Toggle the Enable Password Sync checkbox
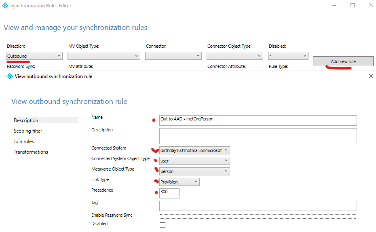 [163, 216]
